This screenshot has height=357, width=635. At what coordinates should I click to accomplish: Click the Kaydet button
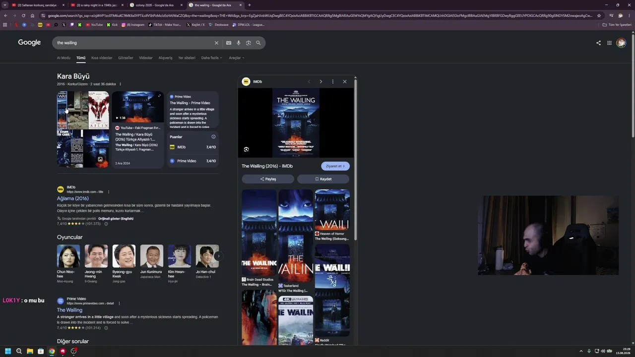tap(323, 179)
